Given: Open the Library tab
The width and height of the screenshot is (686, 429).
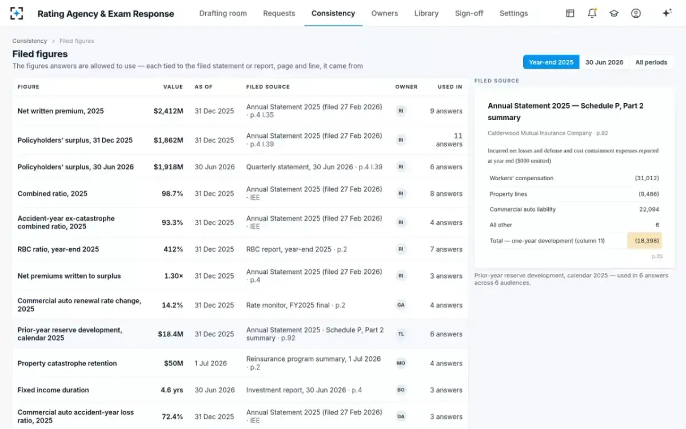Looking at the screenshot, I should [426, 13].
